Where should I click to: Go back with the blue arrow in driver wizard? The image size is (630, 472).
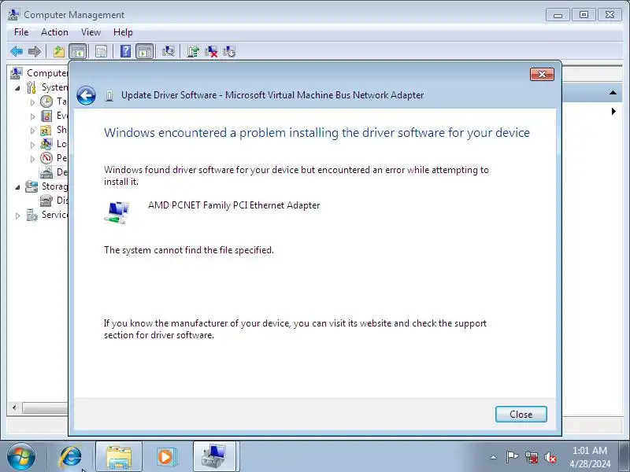[86, 95]
